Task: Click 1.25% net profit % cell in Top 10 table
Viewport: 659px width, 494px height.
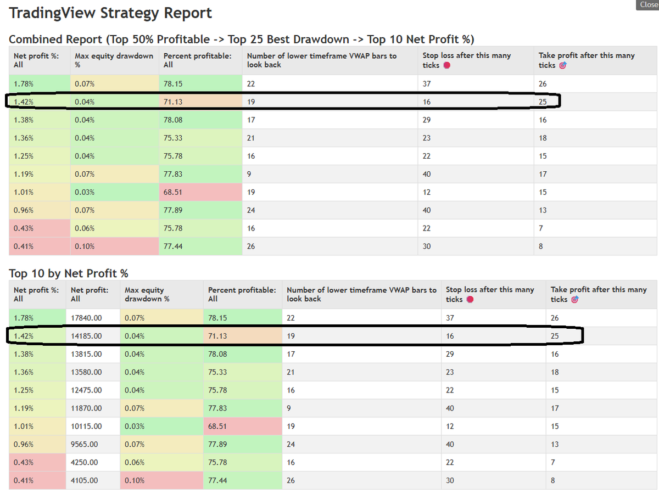Action: point(38,390)
